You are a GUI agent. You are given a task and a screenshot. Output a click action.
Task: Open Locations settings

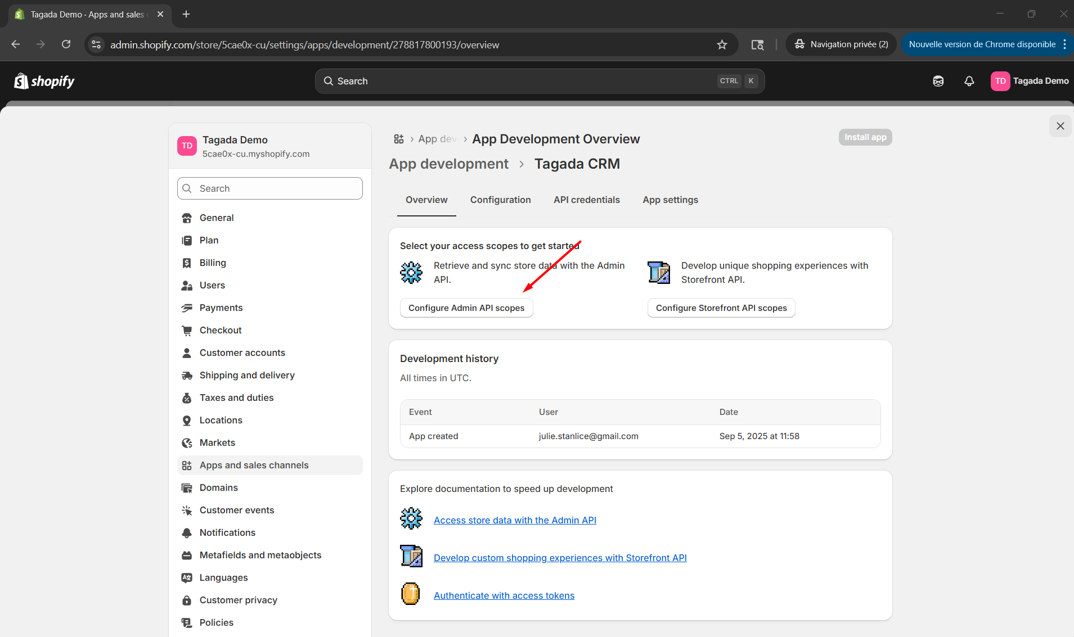click(x=270, y=420)
